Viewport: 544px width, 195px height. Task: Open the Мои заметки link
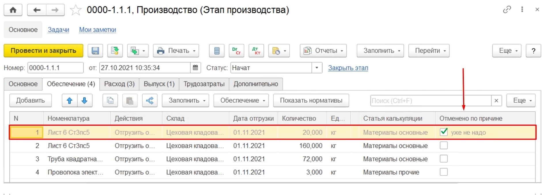[x=98, y=30]
